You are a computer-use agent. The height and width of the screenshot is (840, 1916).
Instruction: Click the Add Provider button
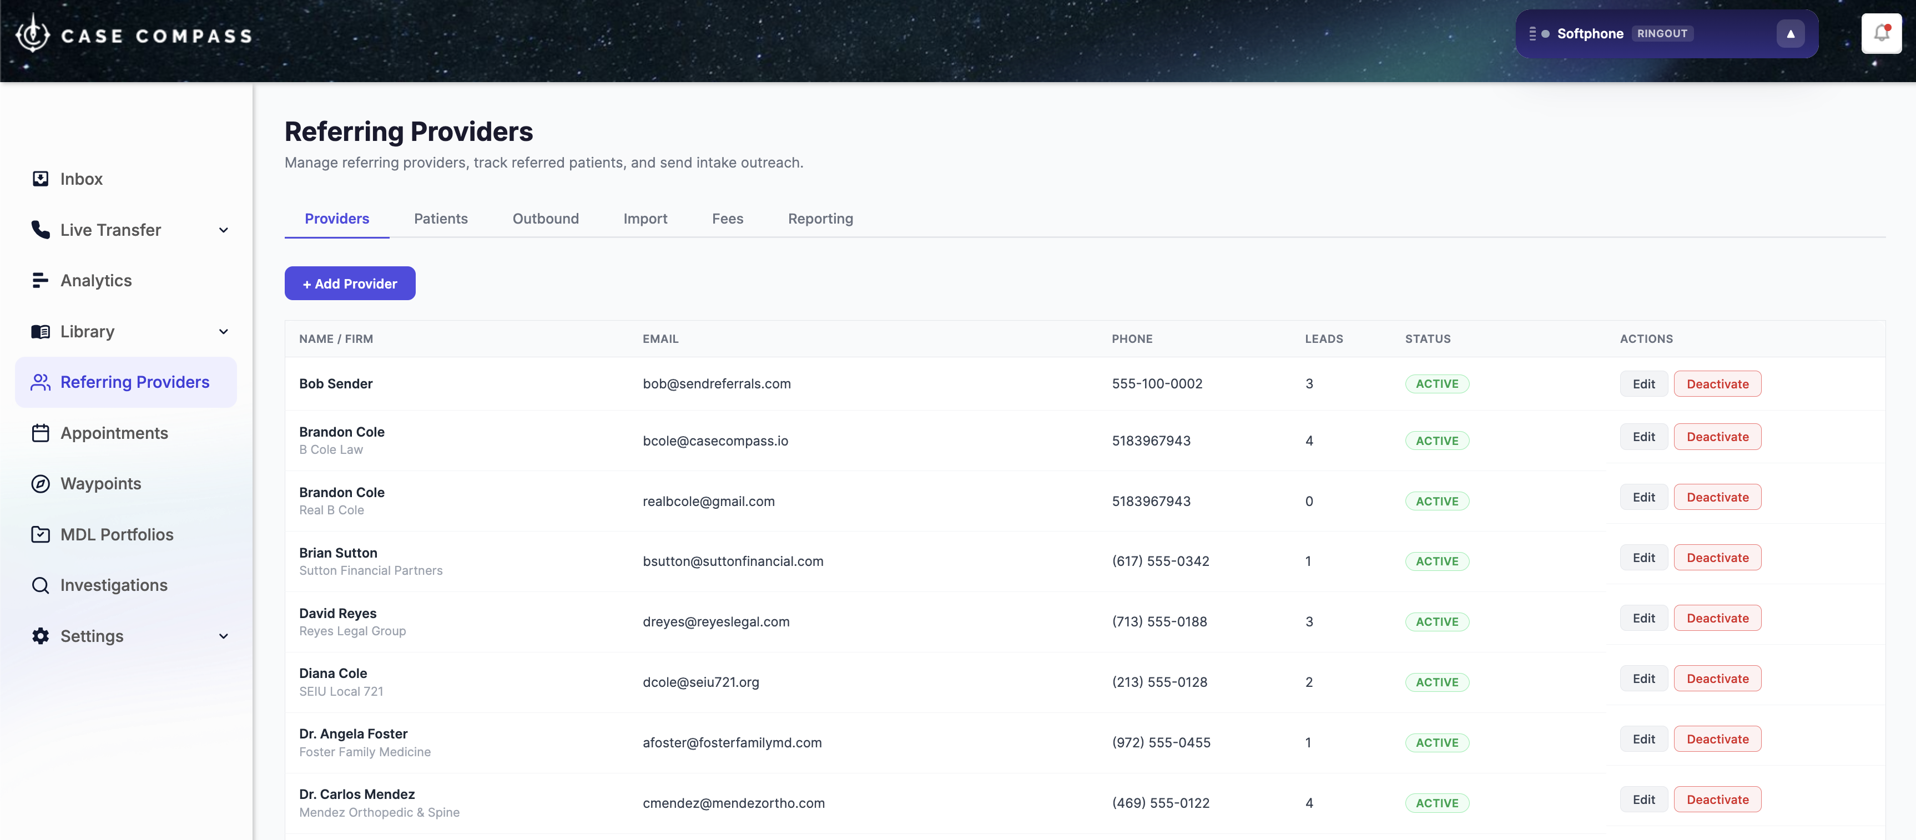(x=350, y=283)
